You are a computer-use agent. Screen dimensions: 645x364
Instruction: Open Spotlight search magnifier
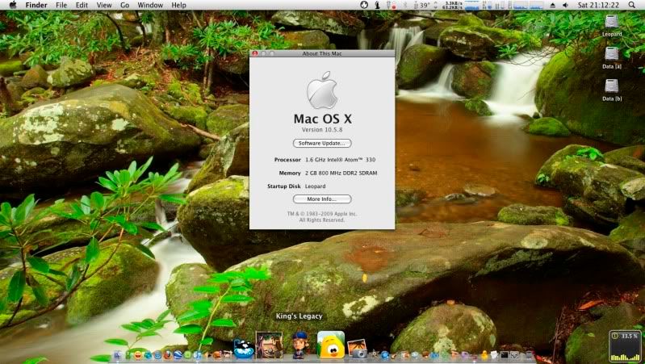pyautogui.click(x=631, y=5)
